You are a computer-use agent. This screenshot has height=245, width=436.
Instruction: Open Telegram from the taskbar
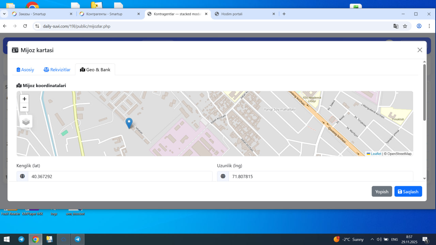(x=21, y=239)
